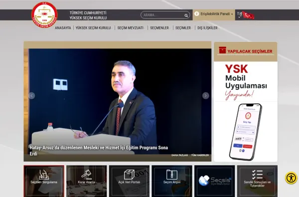Expand the Seçmenler menu

[160, 28]
